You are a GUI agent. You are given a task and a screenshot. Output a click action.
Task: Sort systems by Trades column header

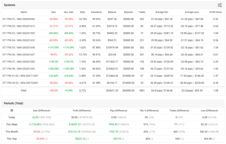point(142,12)
